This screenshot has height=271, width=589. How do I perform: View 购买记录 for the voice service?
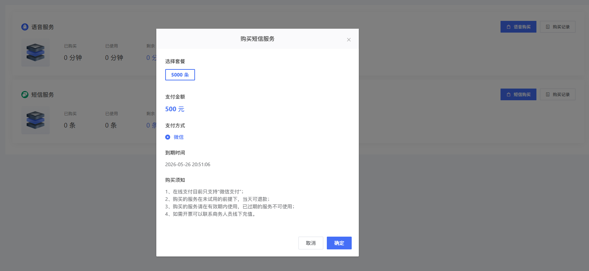pyautogui.click(x=557, y=27)
